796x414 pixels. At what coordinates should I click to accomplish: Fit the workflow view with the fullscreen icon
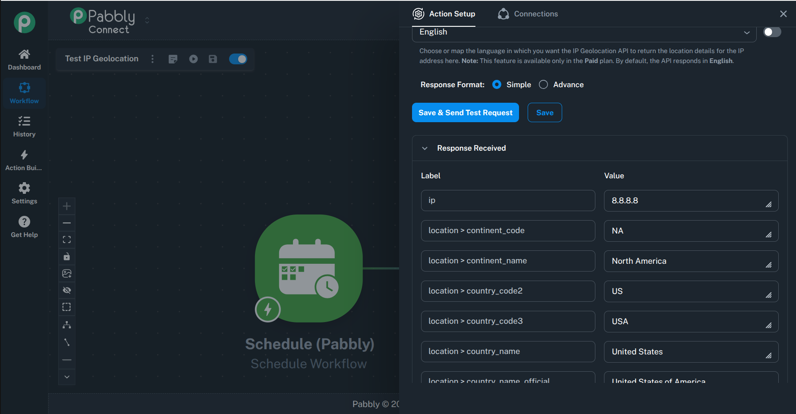tap(67, 240)
